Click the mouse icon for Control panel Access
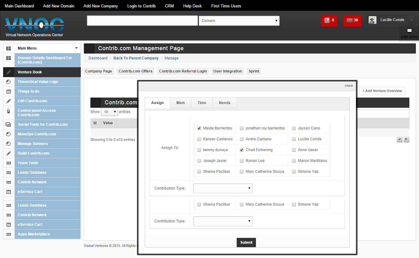 tap(9, 111)
